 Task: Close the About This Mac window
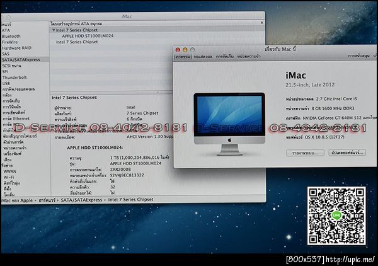tap(178, 50)
